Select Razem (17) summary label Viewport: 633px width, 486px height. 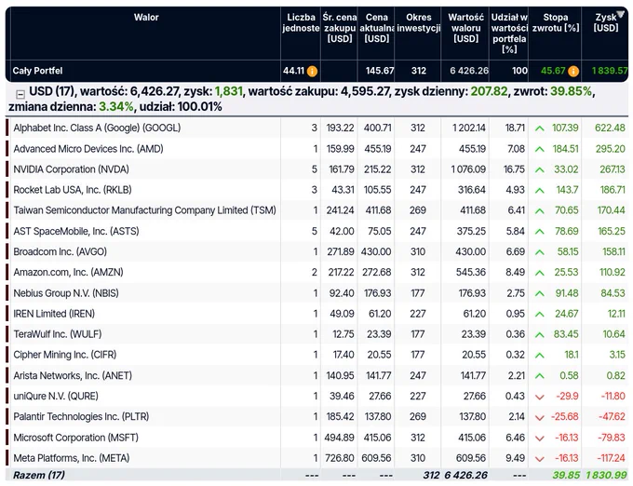pyautogui.click(x=39, y=476)
